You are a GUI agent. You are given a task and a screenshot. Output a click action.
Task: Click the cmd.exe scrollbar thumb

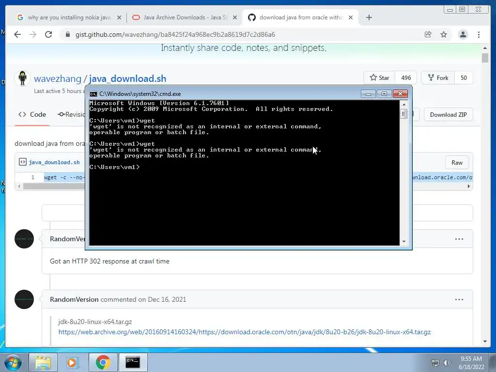point(403,113)
